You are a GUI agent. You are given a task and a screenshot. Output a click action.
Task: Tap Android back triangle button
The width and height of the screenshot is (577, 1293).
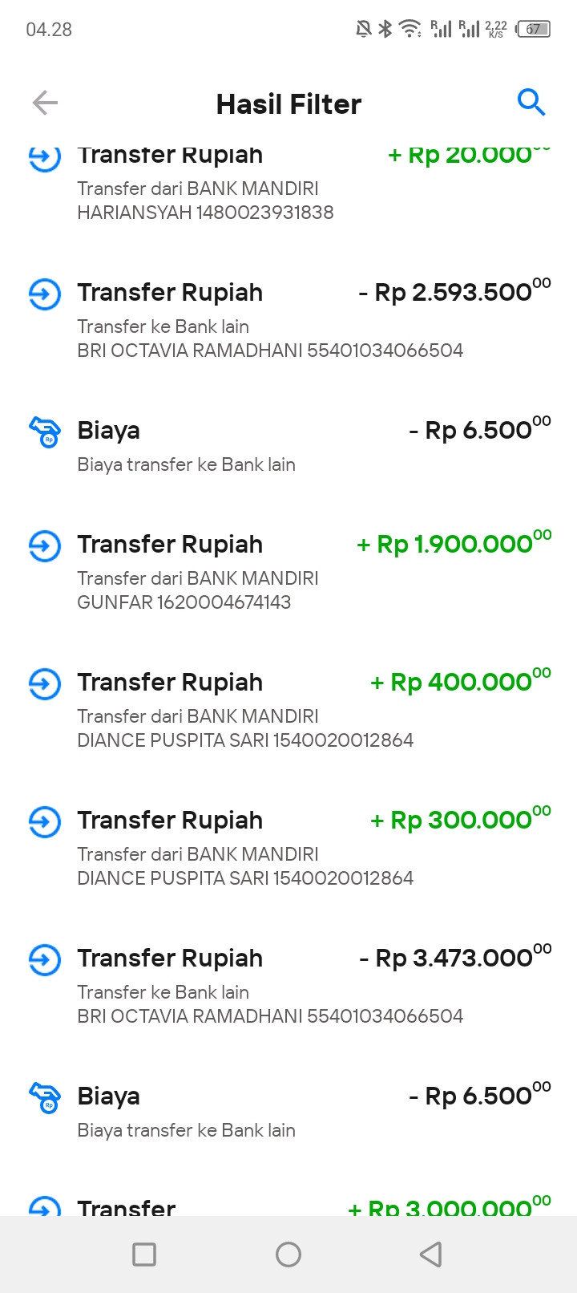coord(431,1254)
